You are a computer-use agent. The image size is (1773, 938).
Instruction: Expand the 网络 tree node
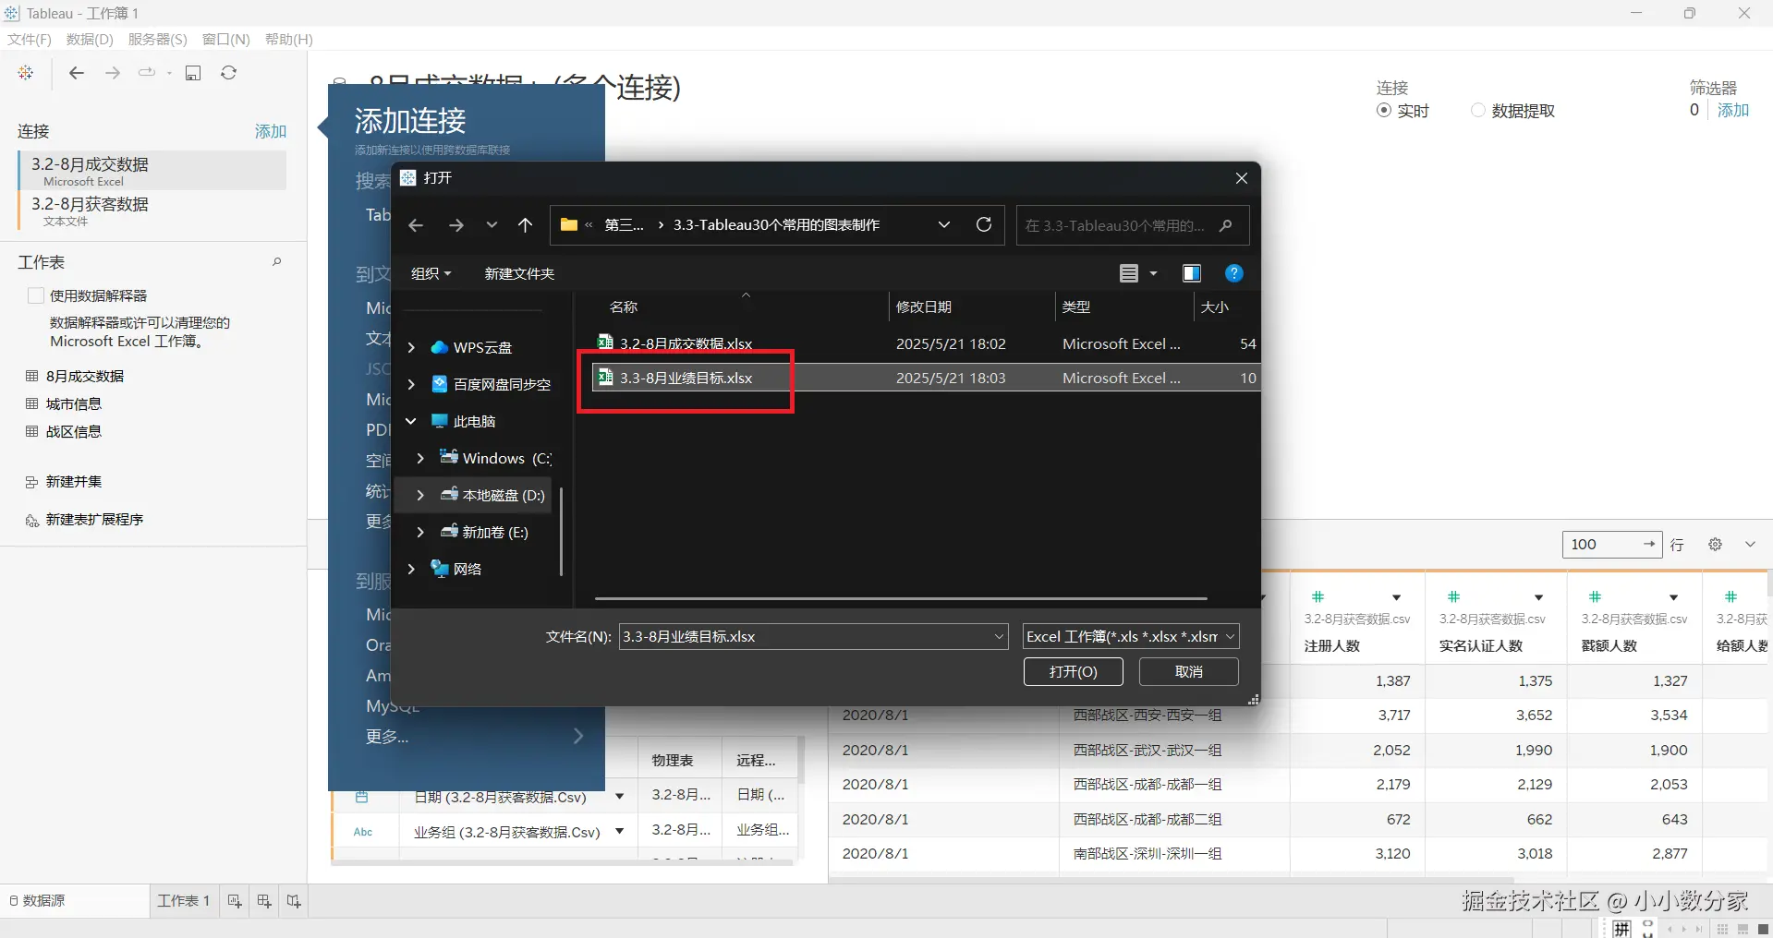412,570
